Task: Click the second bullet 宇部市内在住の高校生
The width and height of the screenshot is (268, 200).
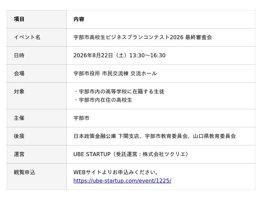Action: (x=103, y=100)
